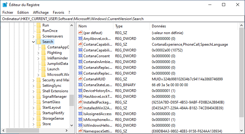The width and height of the screenshot is (245, 134).
Task: Select the InkReminder folder icon
Action: pos(44,58)
